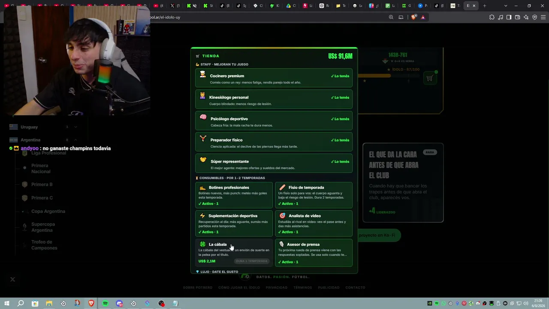Click the Kinesiólogo personal icon

point(202,96)
